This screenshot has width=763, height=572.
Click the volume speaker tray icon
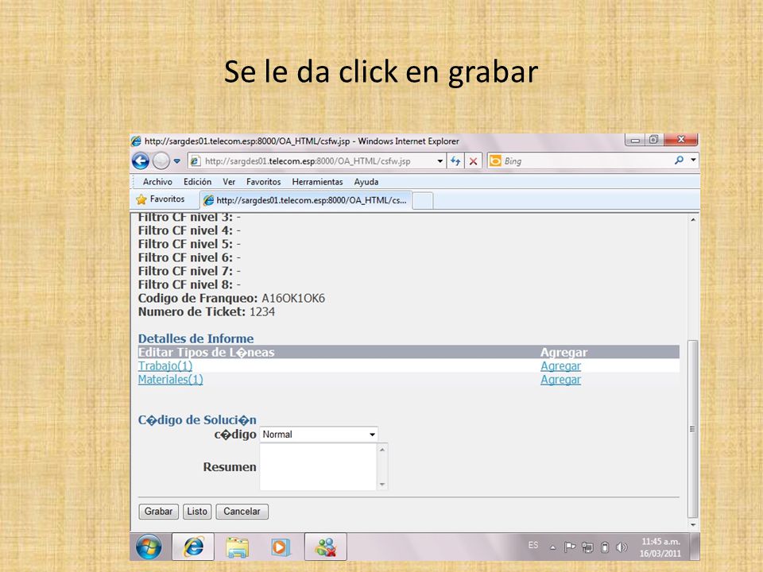tap(622, 547)
